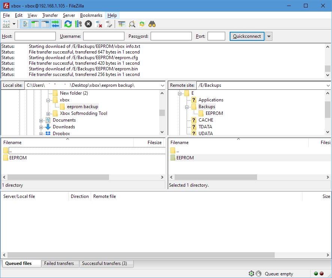The image size is (332, 278).
Task: Collapse remote E drive node
Action: [180, 94]
